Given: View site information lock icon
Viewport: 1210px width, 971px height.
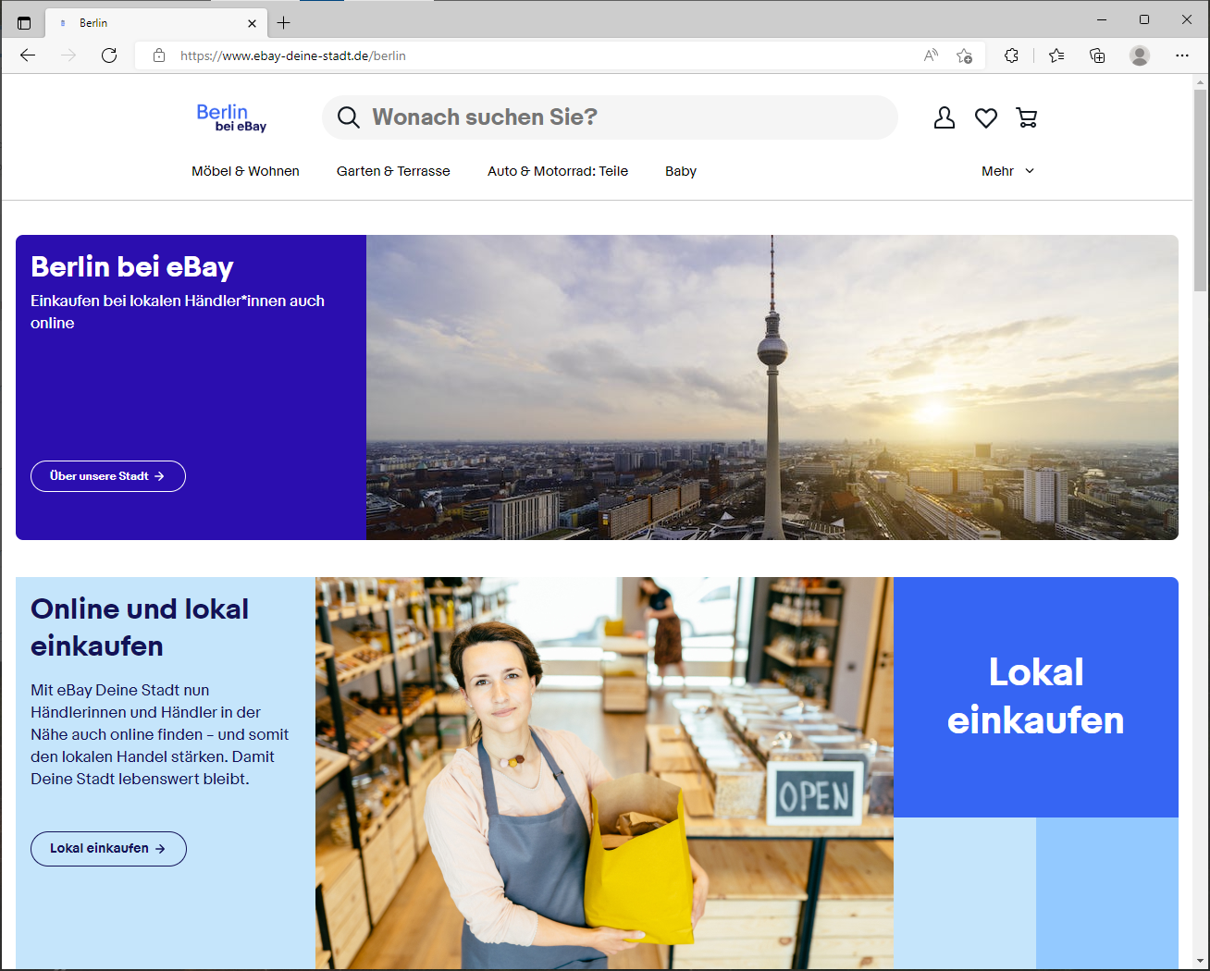Looking at the screenshot, I should click(x=159, y=55).
